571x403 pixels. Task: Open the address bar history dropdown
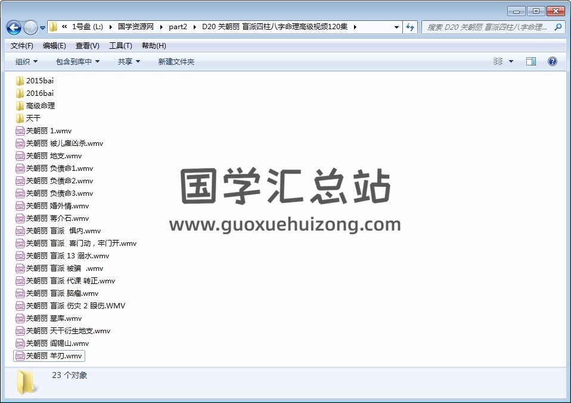(x=396, y=27)
